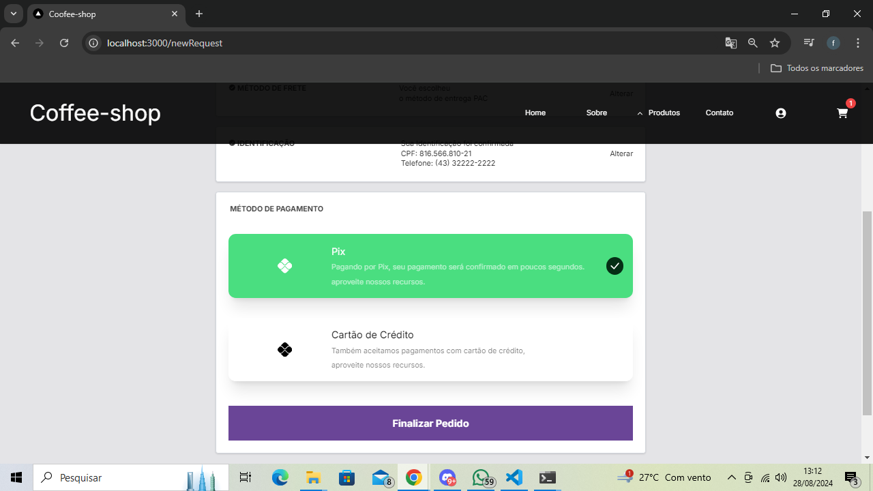Open the Chrome three-dot menu
Viewport: 873px width, 491px height.
click(858, 43)
